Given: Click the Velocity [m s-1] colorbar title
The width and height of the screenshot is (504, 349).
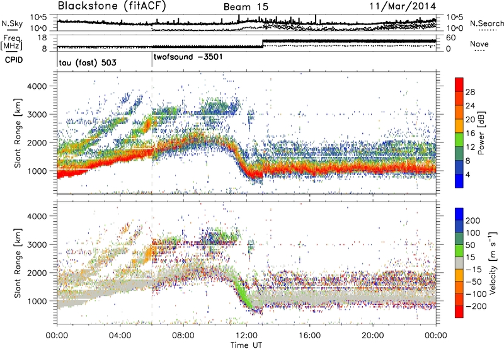Looking at the screenshot, I should pyautogui.click(x=492, y=263).
